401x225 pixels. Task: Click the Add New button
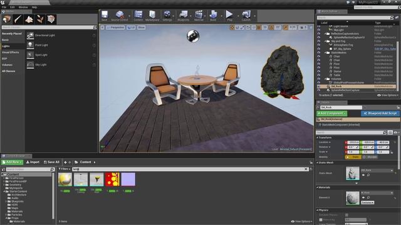[12, 162]
